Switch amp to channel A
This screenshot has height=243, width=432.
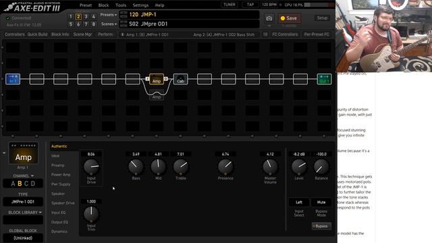point(13,184)
